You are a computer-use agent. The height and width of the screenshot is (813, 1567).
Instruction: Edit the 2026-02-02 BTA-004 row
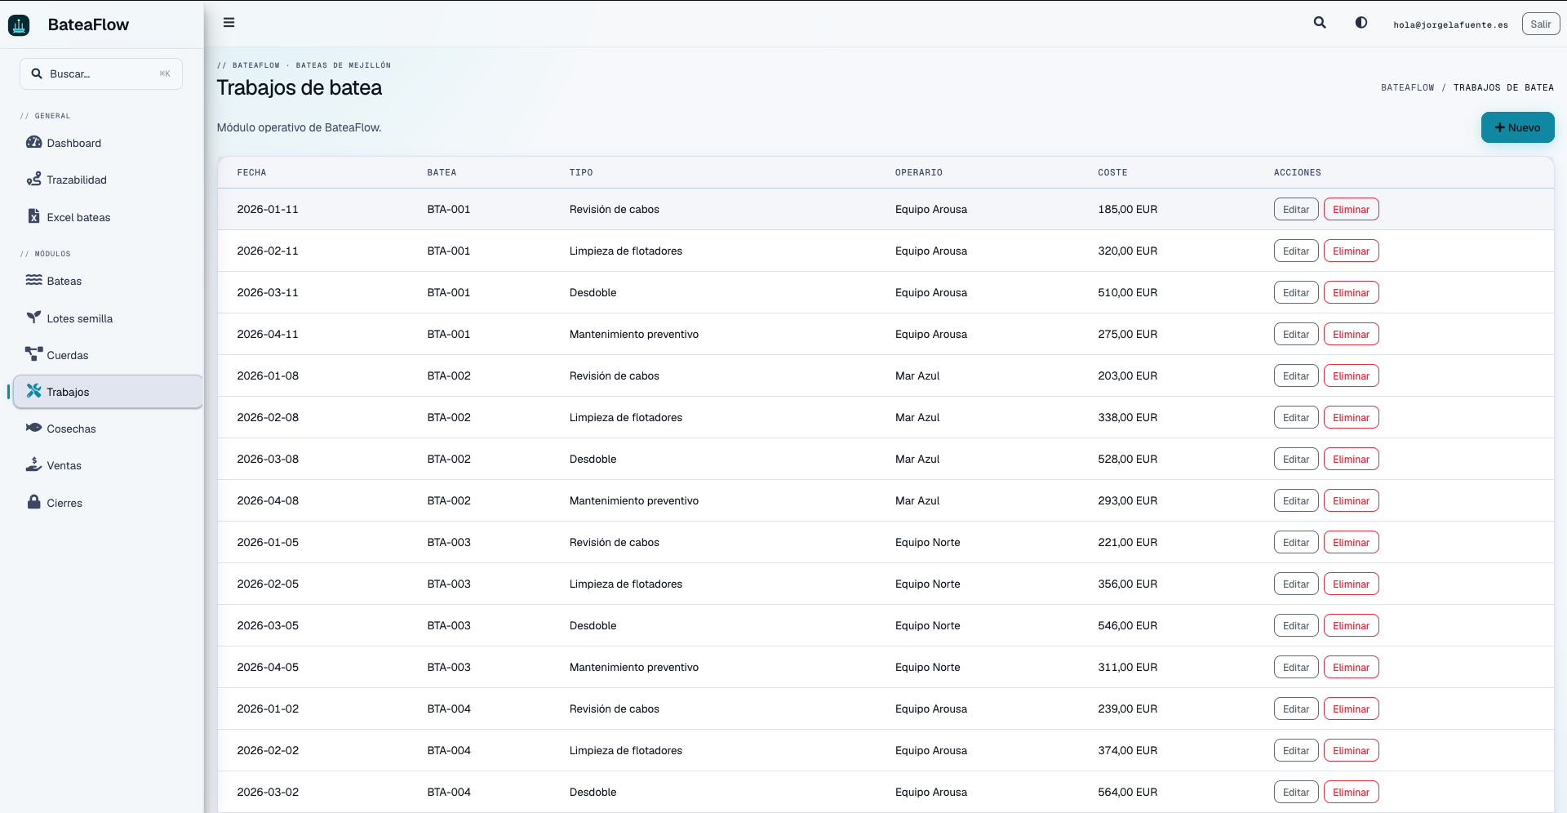click(1295, 750)
